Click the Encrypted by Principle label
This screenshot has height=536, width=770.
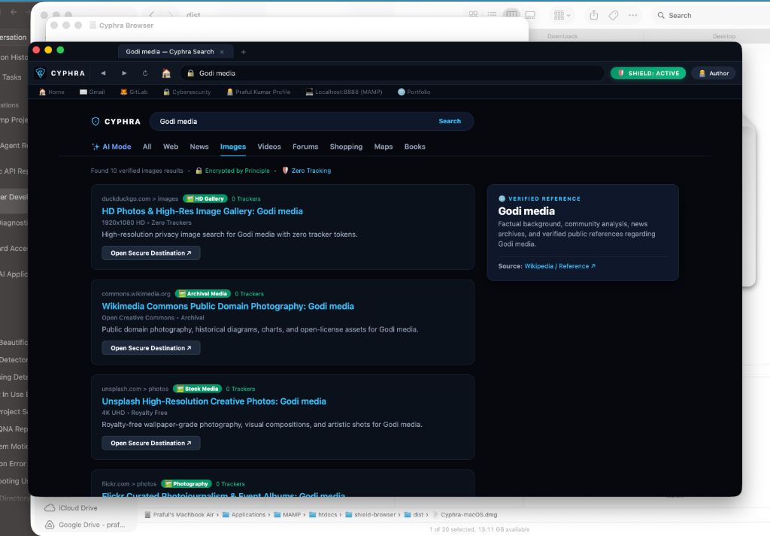[x=233, y=171]
